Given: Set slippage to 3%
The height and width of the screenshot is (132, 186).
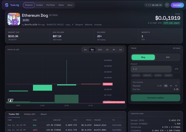Looking at the screenshot, I should [171, 86].
